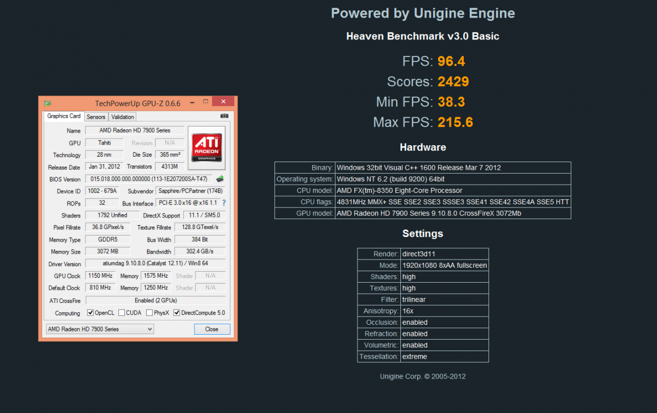Click the Technology value 28 nm

(104, 154)
